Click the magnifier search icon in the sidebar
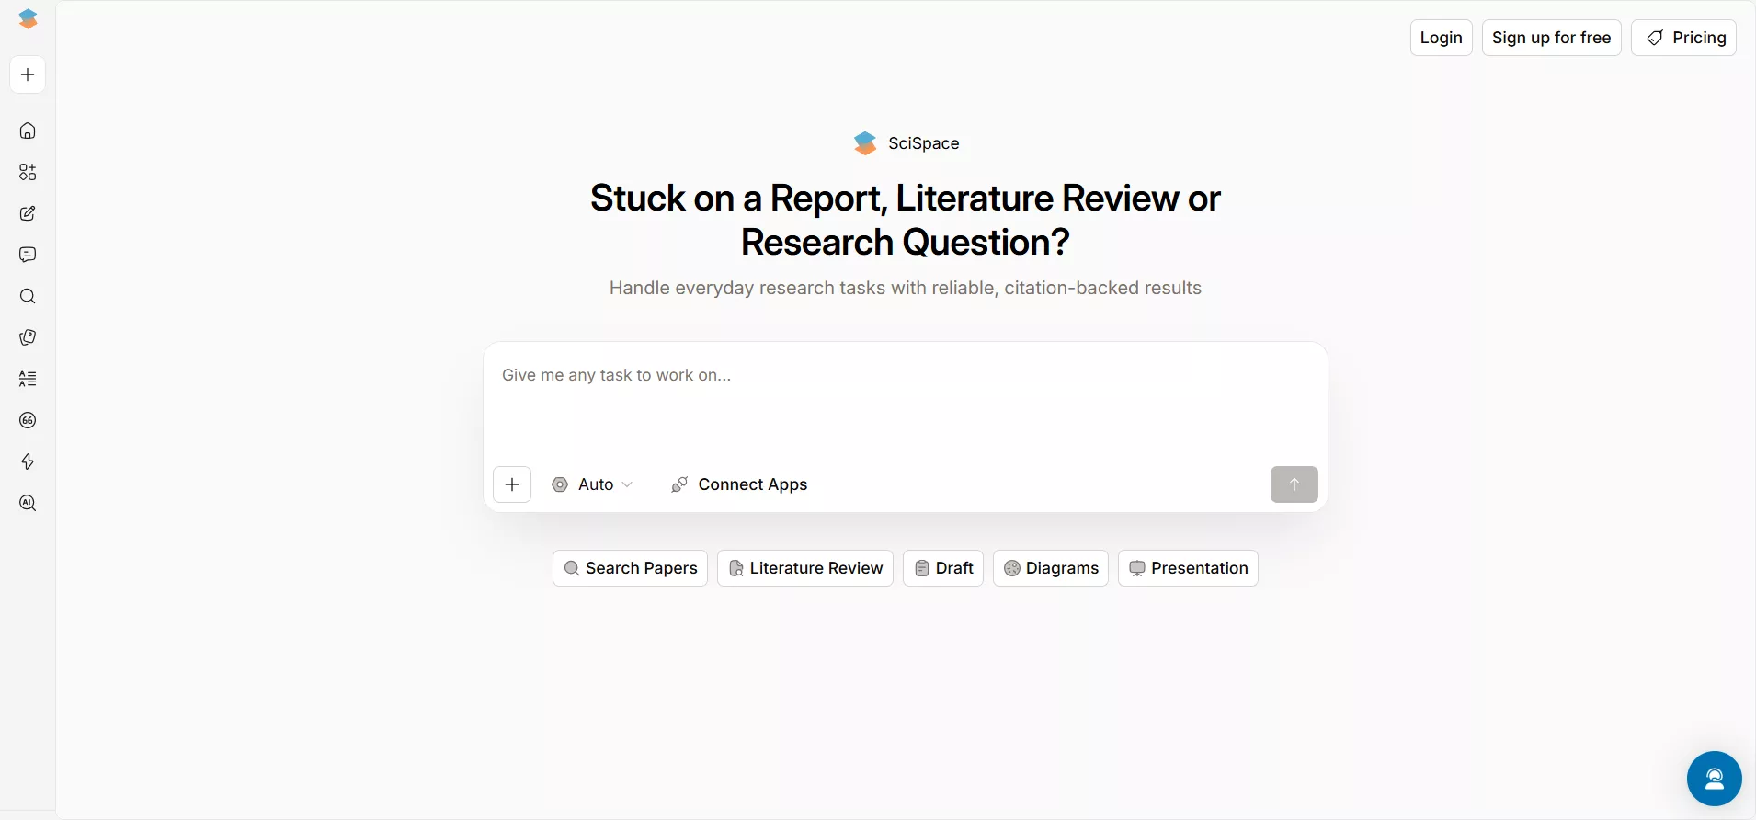Image resolution: width=1756 pixels, height=820 pixels. 28,296
